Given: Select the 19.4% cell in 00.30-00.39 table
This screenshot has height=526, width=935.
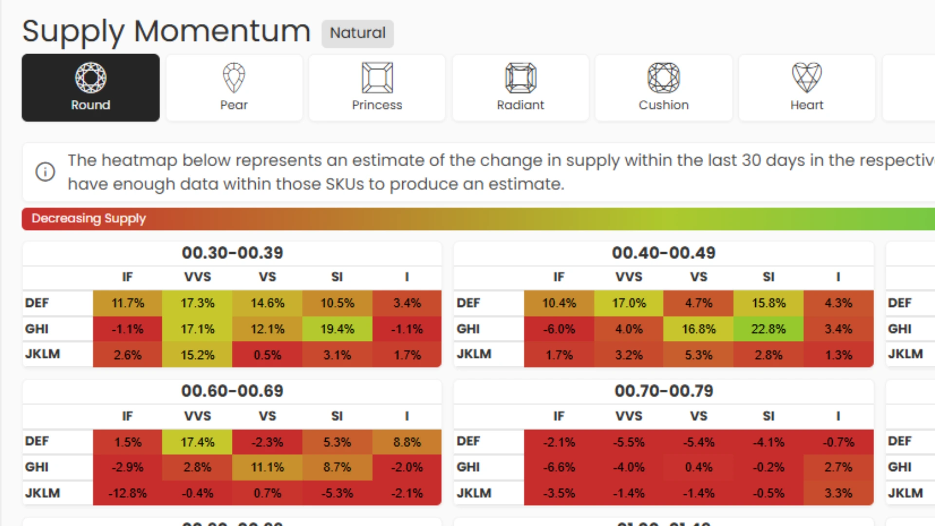Looking at the screenshot, I should tap(337, 329).
